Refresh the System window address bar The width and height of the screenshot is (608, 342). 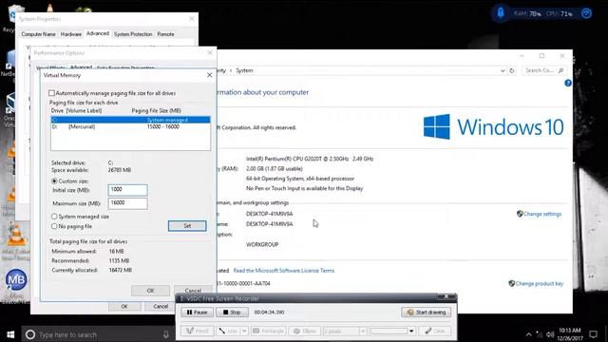pos(512,70)
